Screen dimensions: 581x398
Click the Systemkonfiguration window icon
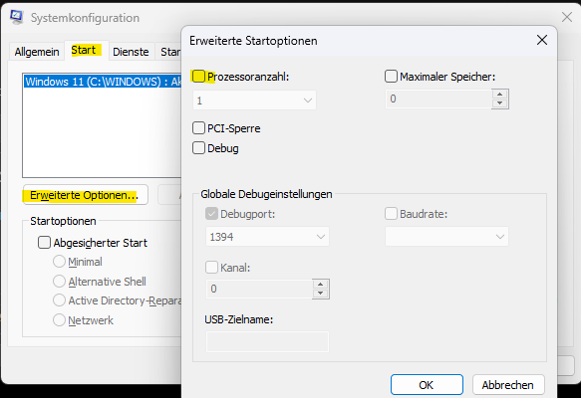[17, 17]
